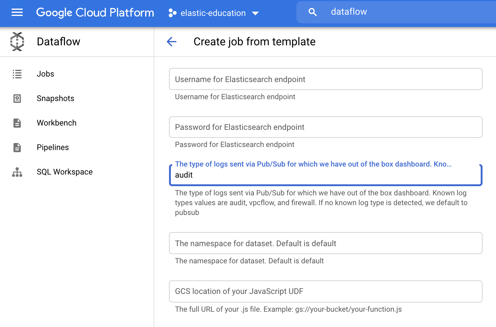Click the Pipelines page icon
Image resolution: width=496 pixels, height=327 pixels.
click(x=17, y=147)
